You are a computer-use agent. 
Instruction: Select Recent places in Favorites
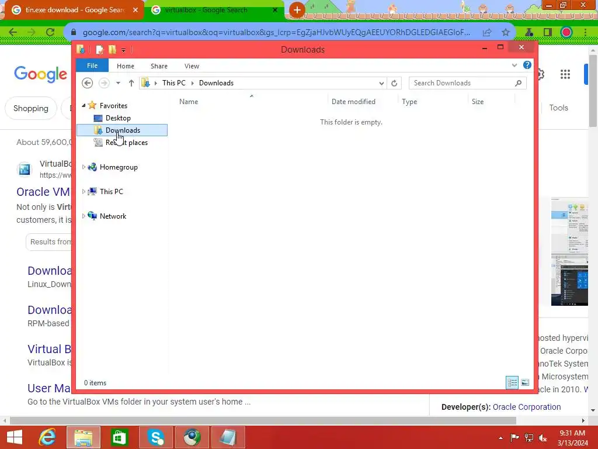(x=126, y=143)
